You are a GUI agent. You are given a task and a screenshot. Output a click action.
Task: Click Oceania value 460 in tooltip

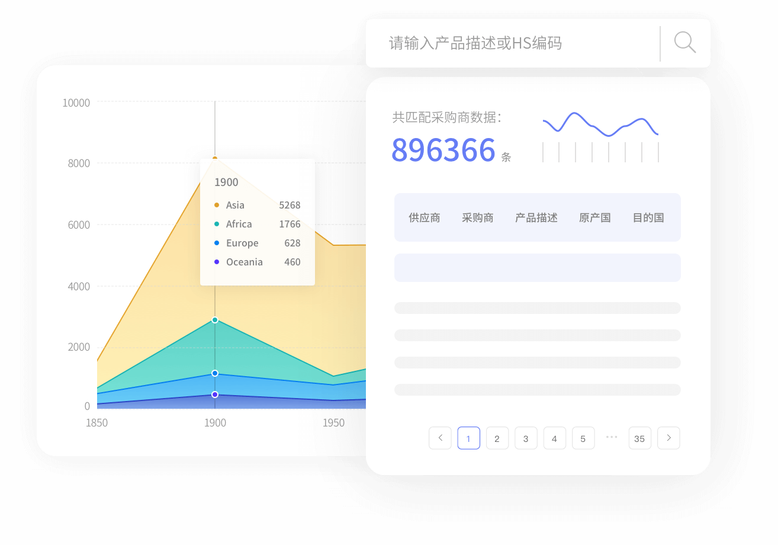pyautogui.click(x=292, y=262)
